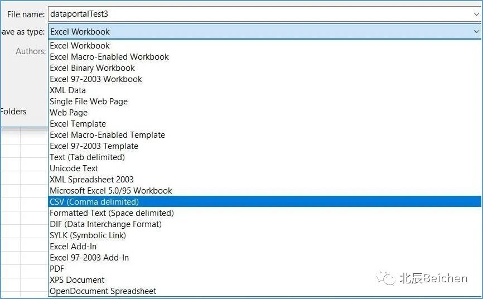Pick Unicode Text file type
483x299 pixels.
coord(74,168)
